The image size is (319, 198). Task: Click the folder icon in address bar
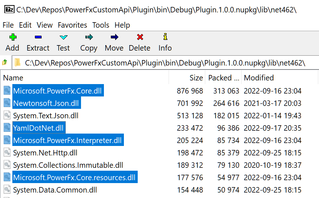point(17,63)
